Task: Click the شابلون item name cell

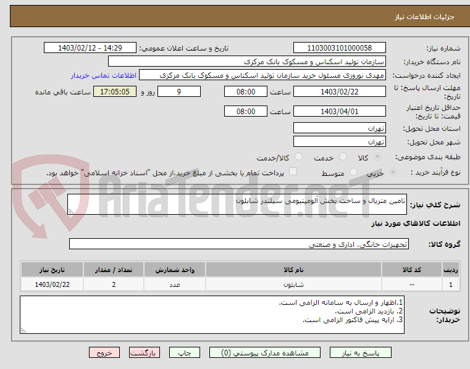Action: [293, 284]
